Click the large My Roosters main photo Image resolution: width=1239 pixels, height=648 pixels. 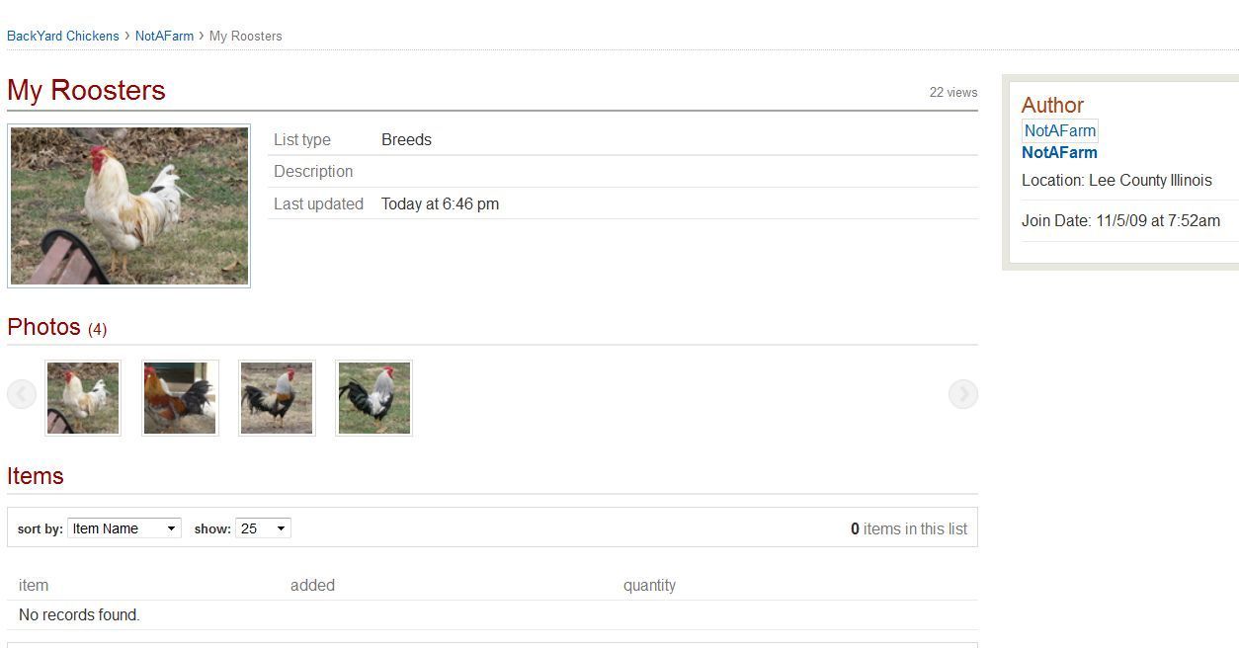click(x=128, y=205)
